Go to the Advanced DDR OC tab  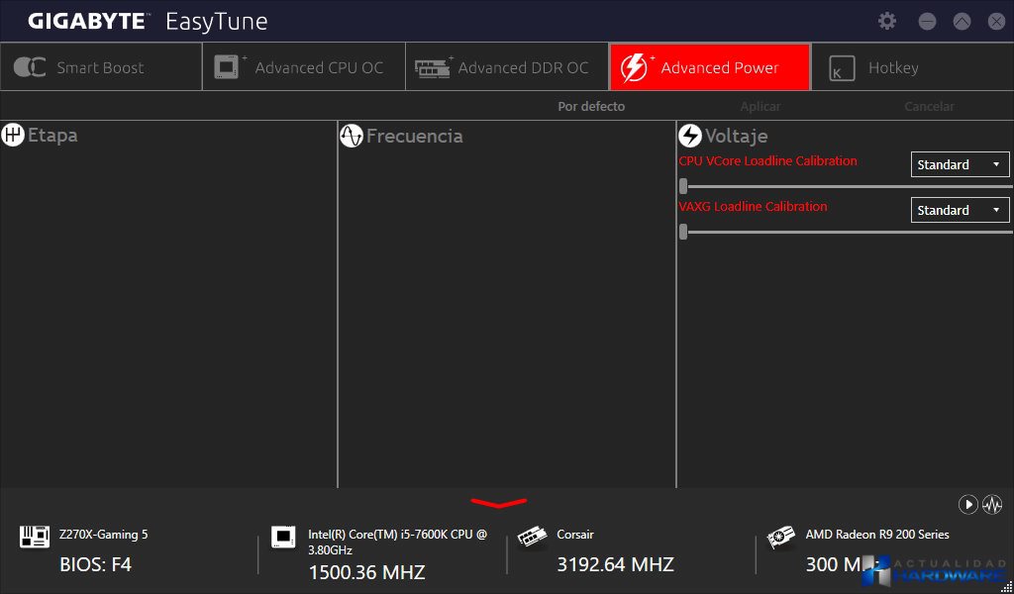point(505,67)
